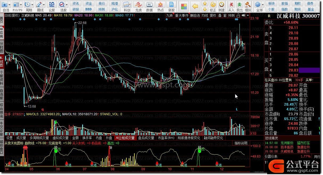323x175 pixels.
Task: Click the 13.68 low price label
Action: click(x=31, y=106)
